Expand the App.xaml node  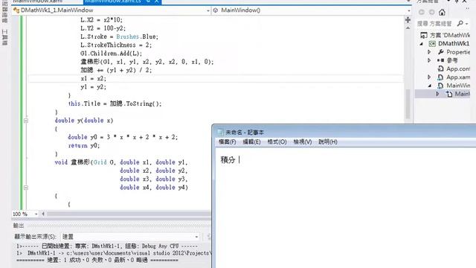[x=429, y=77]
